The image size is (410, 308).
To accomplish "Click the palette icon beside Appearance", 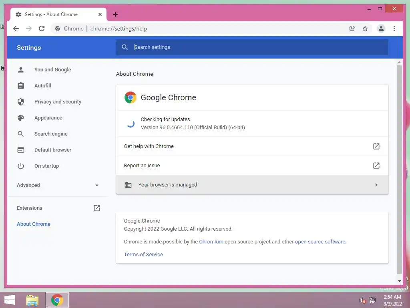I will (21, 118).
